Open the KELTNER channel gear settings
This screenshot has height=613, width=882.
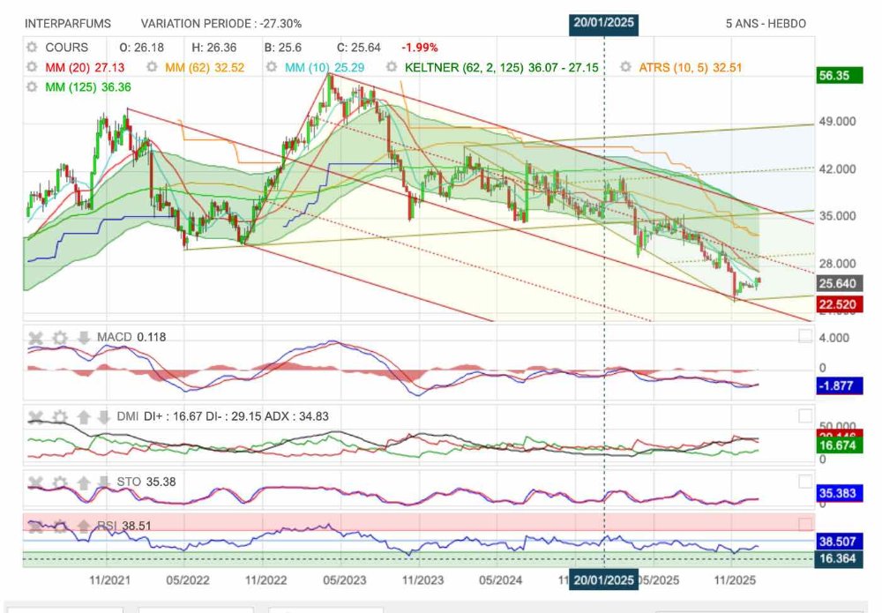tap(392, 68)
